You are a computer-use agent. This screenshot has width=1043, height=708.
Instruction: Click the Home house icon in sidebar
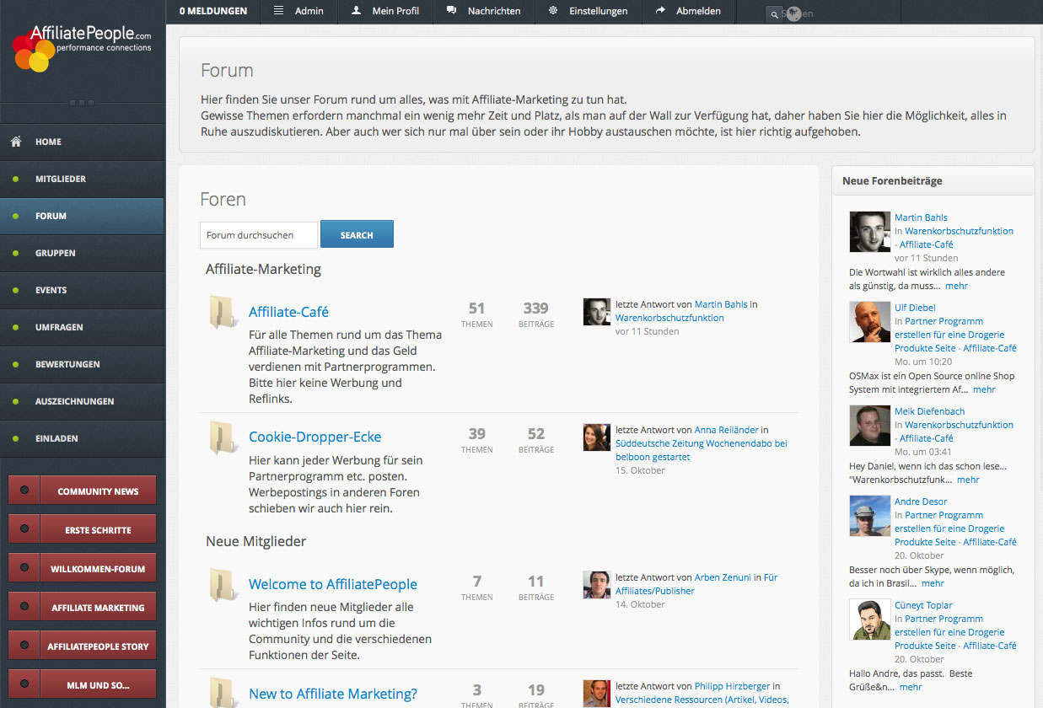tap(16, 142)
